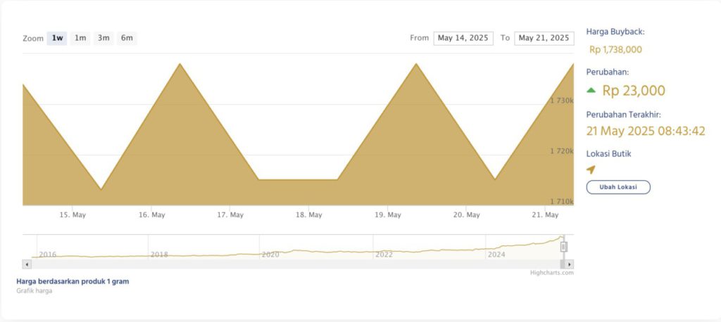Click the 2016 area in the navigator

tap(47, 254)
